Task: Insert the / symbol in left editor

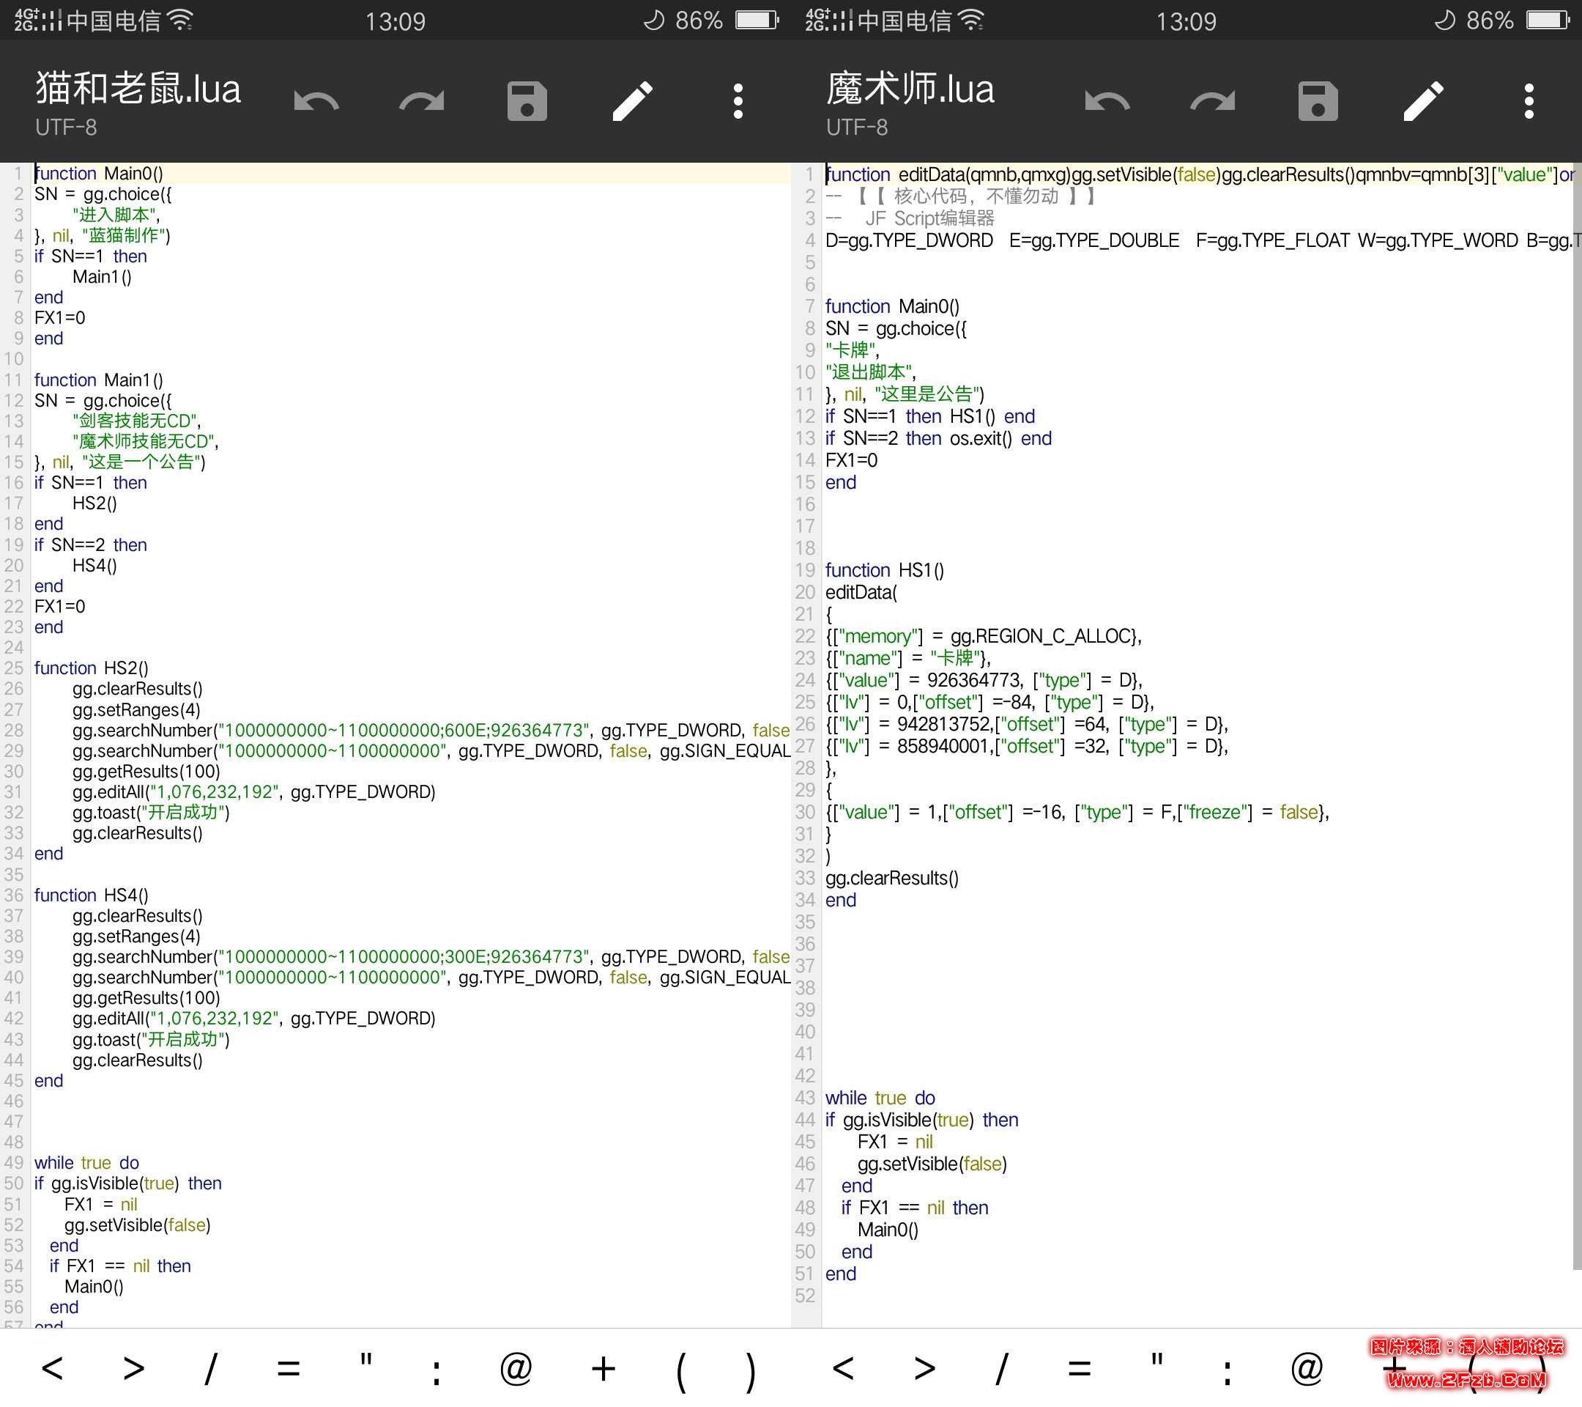Action: 210,1368
